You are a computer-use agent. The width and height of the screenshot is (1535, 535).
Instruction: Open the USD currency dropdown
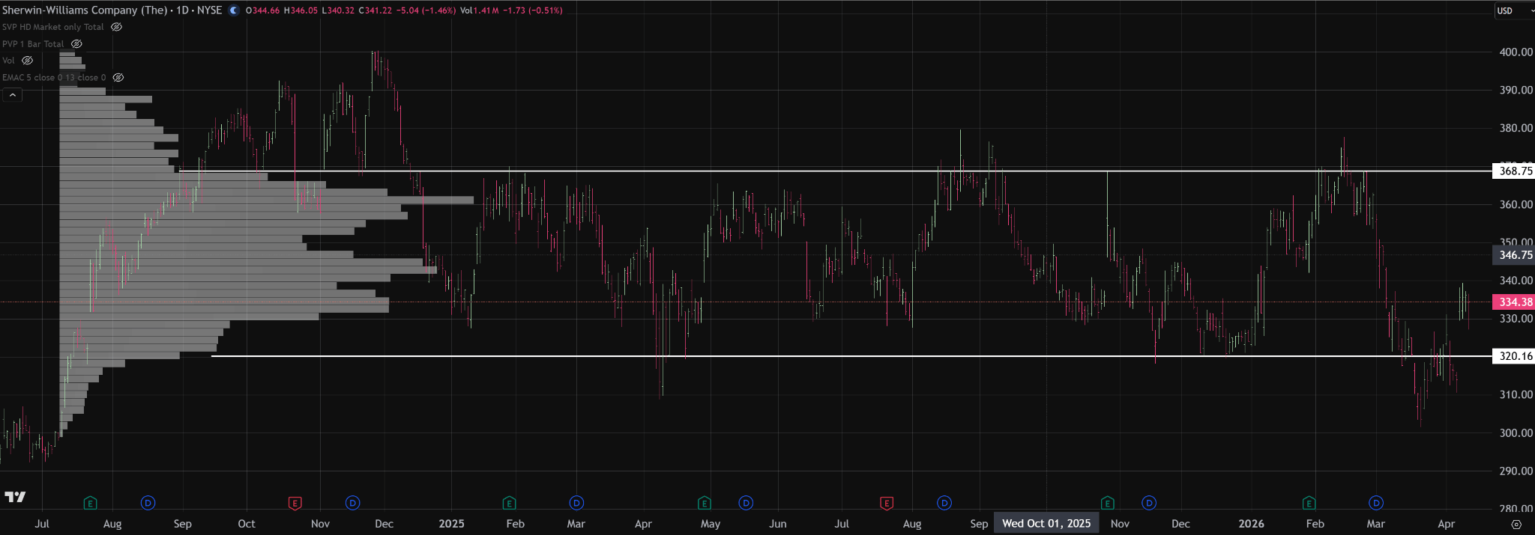(1513, 10)
